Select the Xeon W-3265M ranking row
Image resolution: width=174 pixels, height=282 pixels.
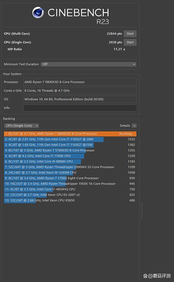click(x=70, y=173)
